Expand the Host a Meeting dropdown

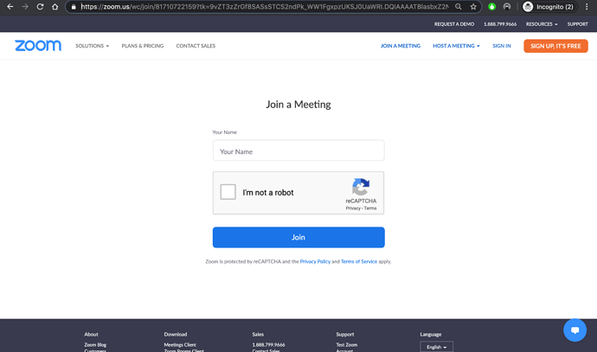point(456,46)
